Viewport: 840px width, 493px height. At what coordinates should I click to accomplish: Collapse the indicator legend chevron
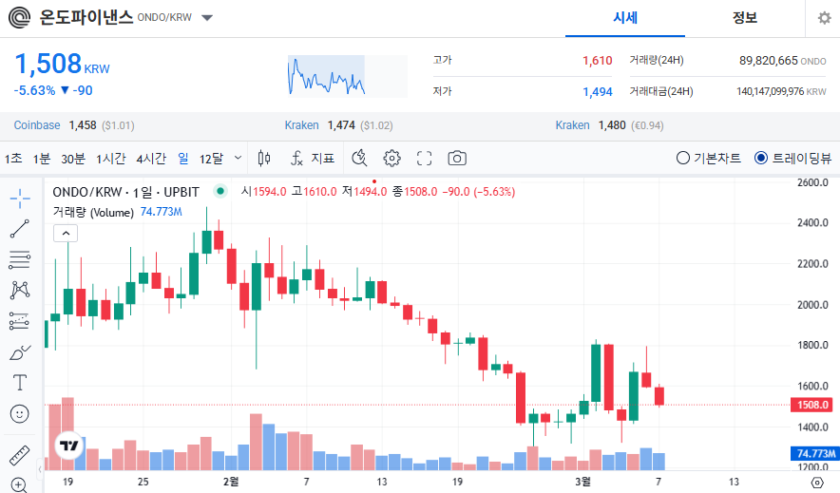66,234
